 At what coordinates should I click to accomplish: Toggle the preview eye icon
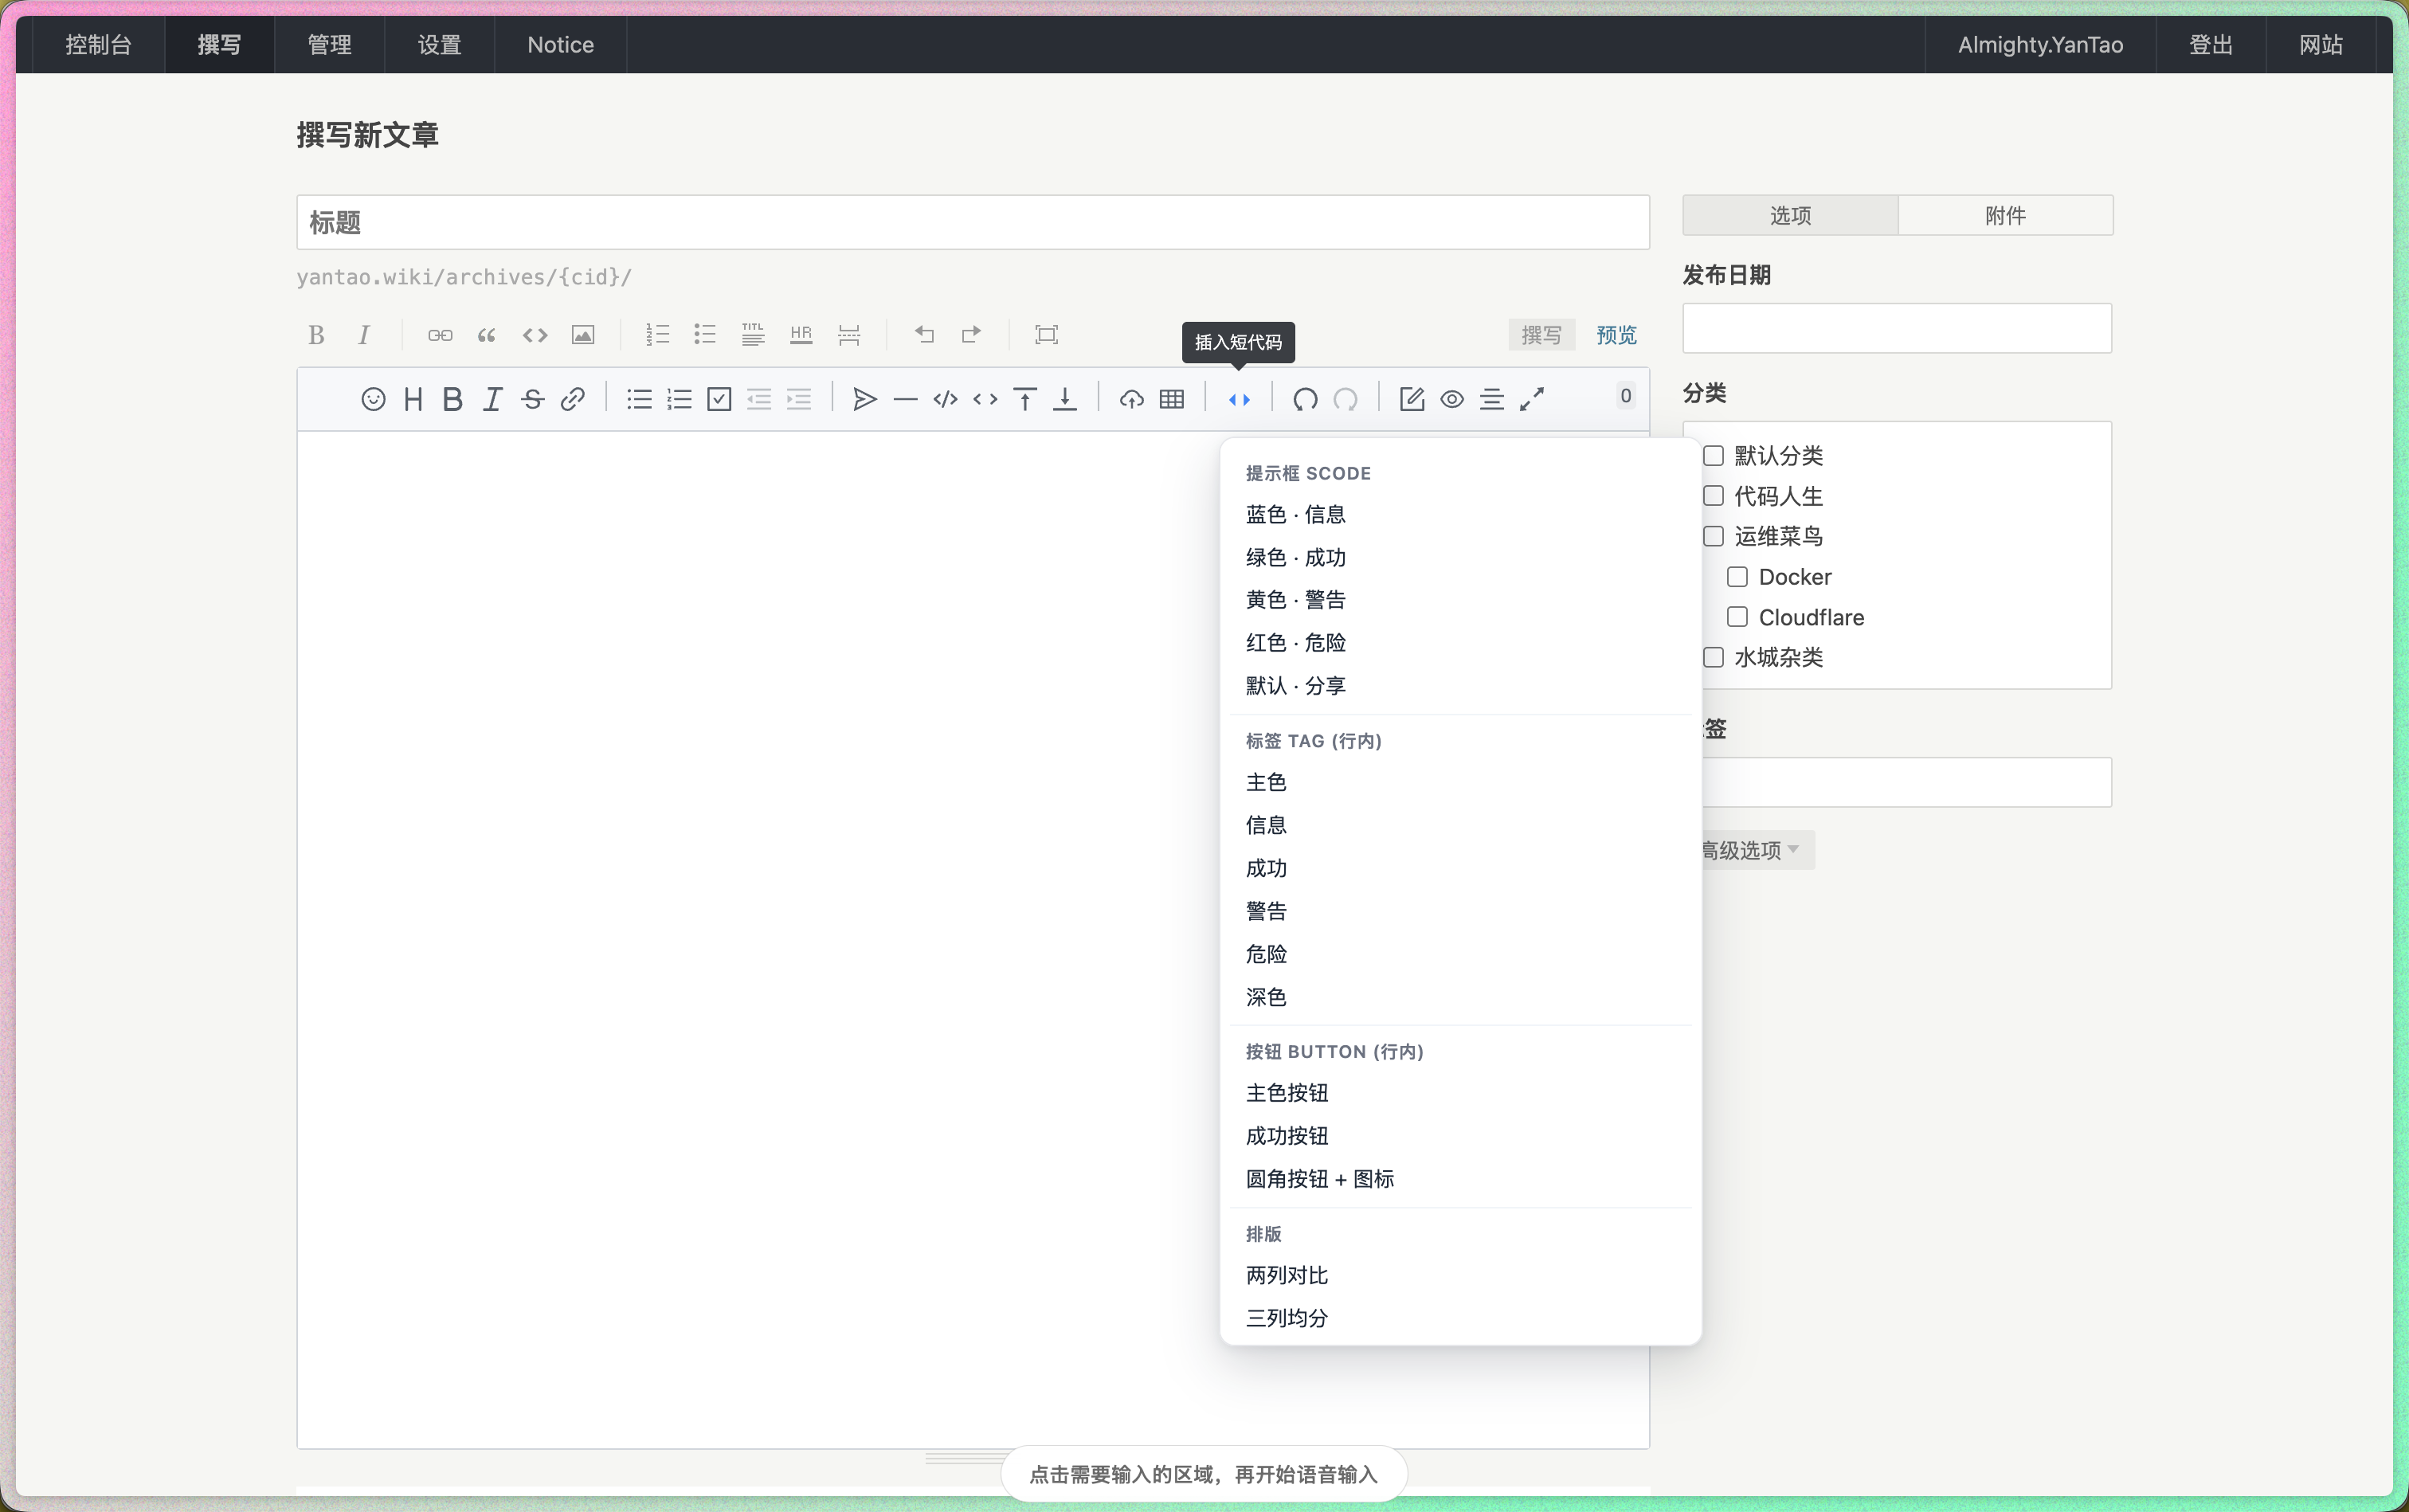pyautogui.click(x=1452, y=400)
